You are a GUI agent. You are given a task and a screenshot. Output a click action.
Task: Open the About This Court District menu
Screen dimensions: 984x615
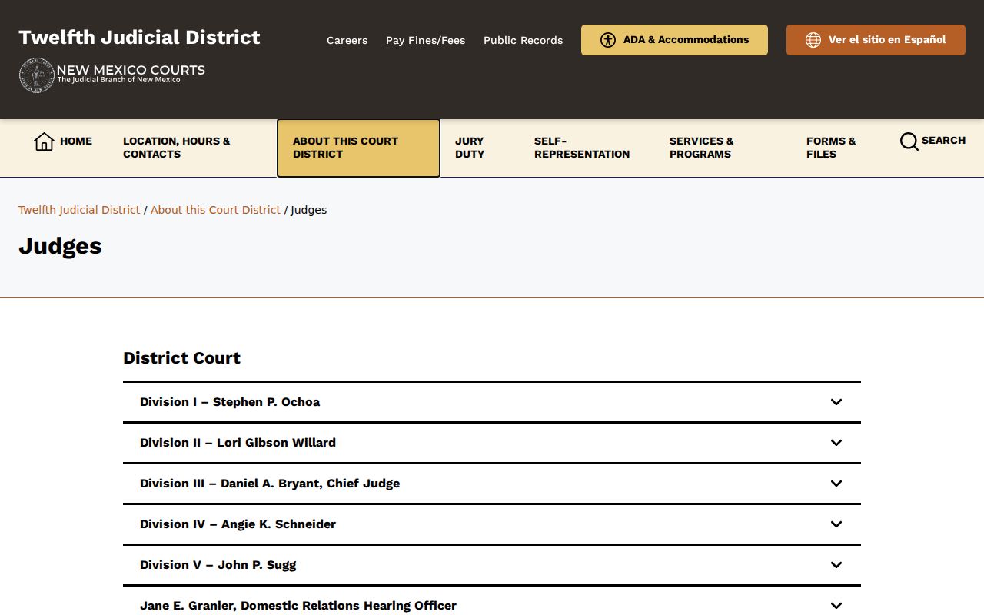click(358, 148)
